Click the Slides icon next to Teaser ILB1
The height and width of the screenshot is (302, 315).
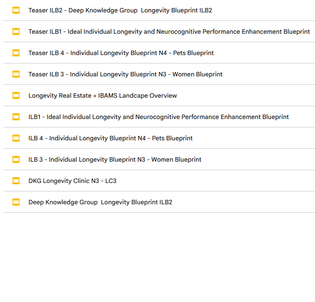tap(16, 32)
